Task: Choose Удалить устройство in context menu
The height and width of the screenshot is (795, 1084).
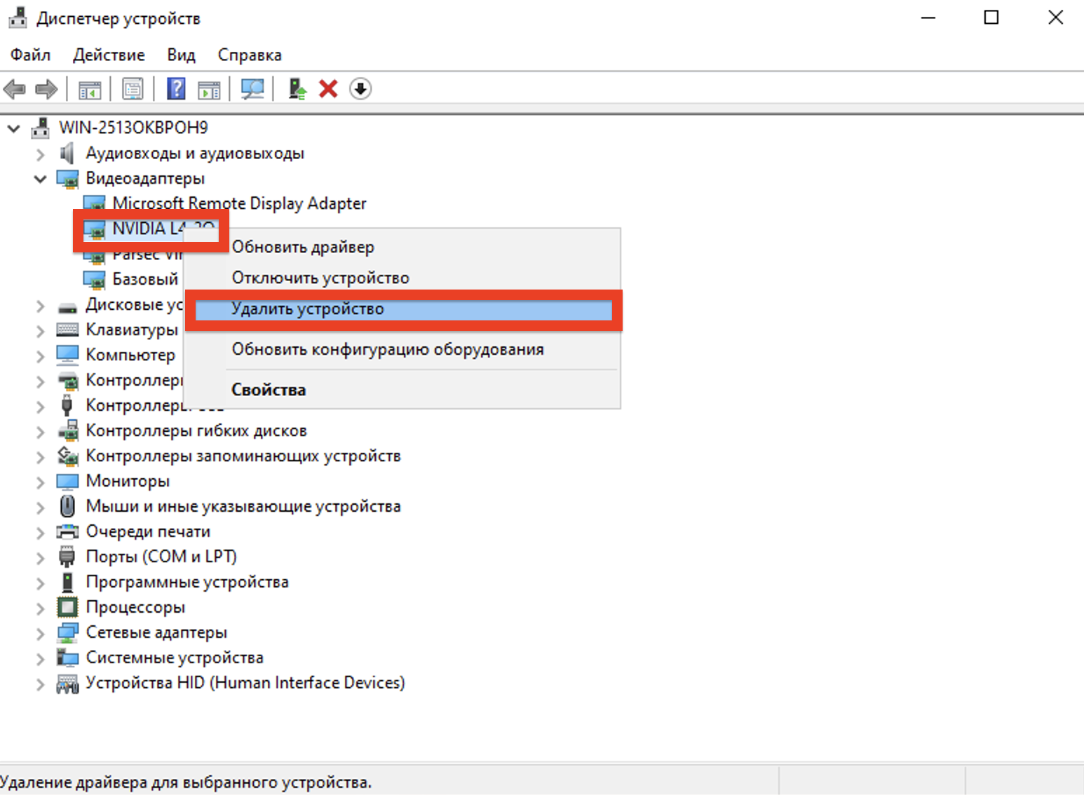Action: point(402,309)
